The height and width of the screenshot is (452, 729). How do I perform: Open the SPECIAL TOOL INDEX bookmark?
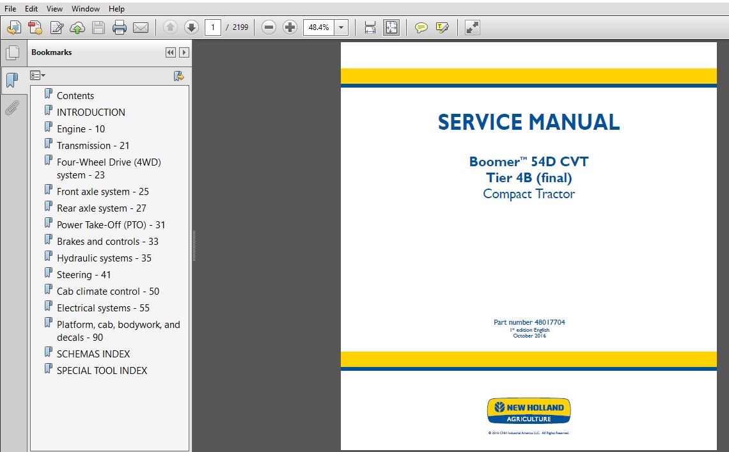[x=102, y=371]
